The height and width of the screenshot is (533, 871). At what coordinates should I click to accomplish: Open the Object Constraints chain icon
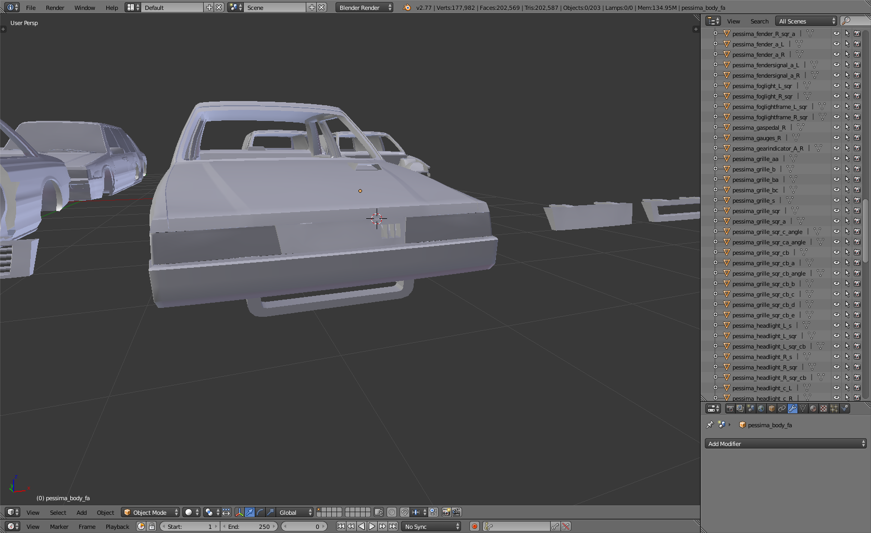point(782,409)
